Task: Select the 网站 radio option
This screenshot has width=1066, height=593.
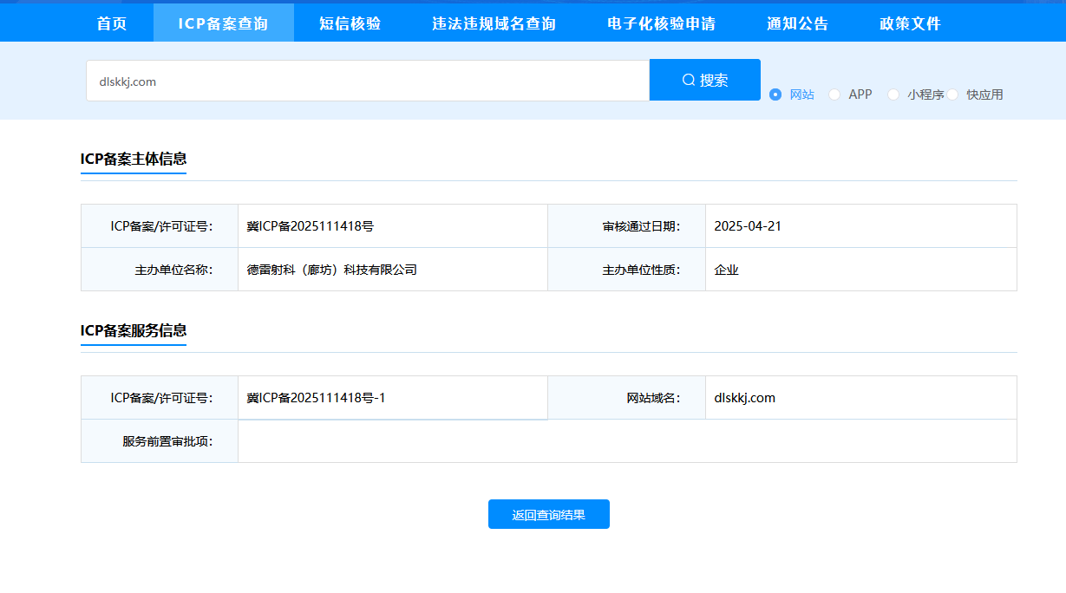Action: pos(792,94)
